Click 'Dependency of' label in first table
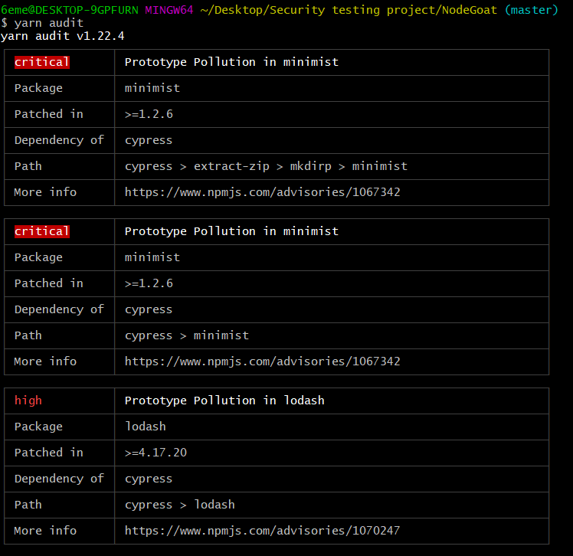 [59, 140]
